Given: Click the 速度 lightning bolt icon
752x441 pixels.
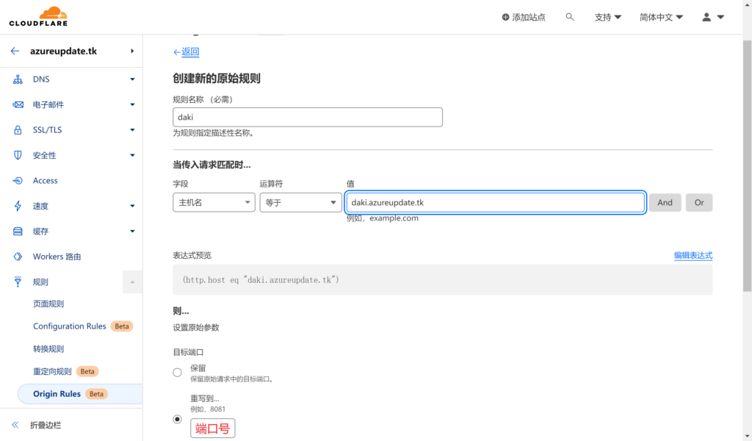Looking at the screenshot, I should (18, 206).
